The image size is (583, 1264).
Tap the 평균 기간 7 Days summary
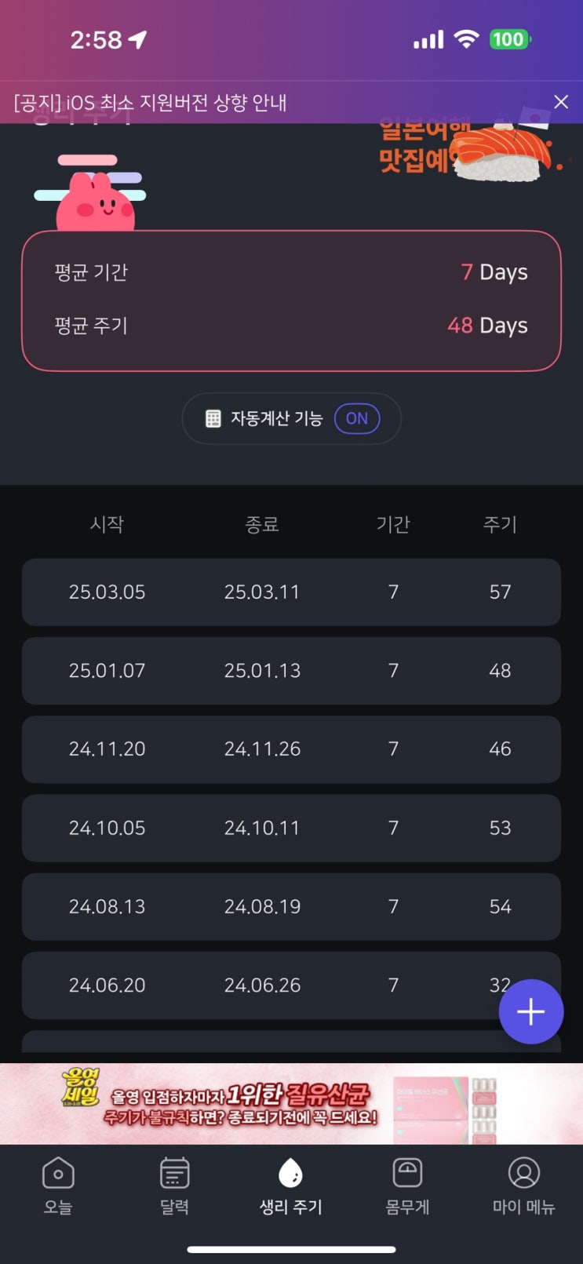coord(291,272)
